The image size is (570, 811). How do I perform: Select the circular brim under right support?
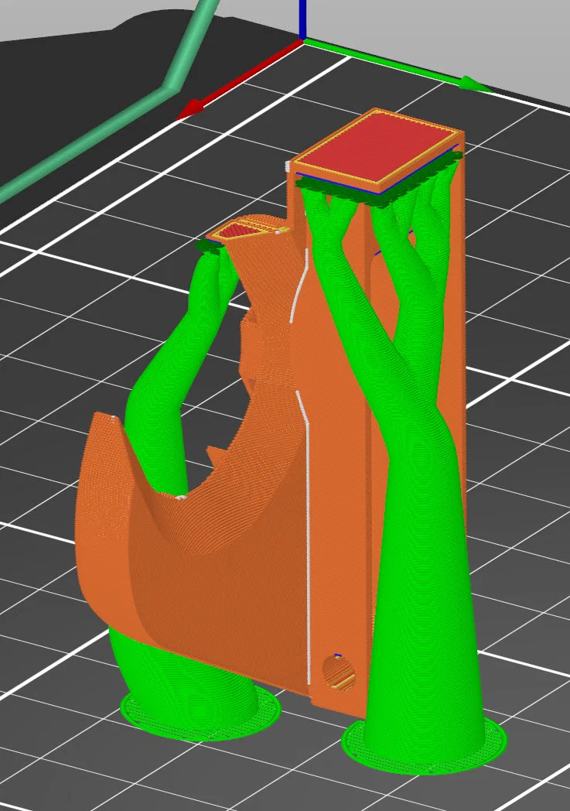pyautogui.click(x=425, y=746)
